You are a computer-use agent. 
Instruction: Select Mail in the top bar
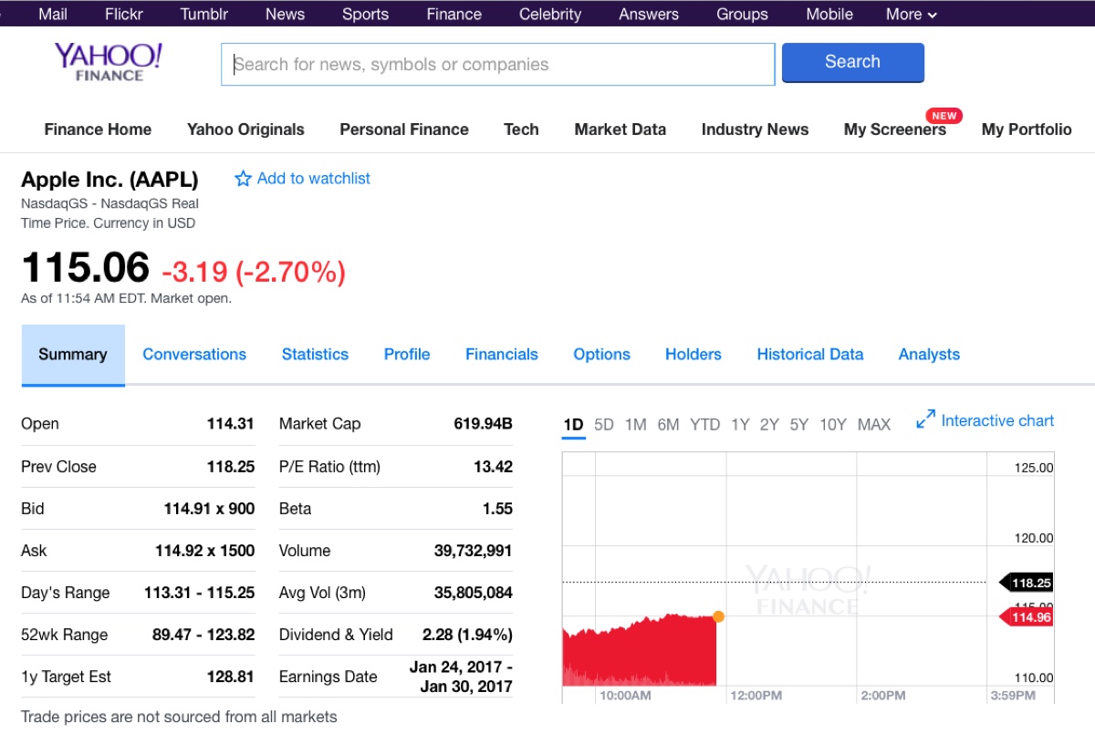pyautogui.click(x=52, y=14)
